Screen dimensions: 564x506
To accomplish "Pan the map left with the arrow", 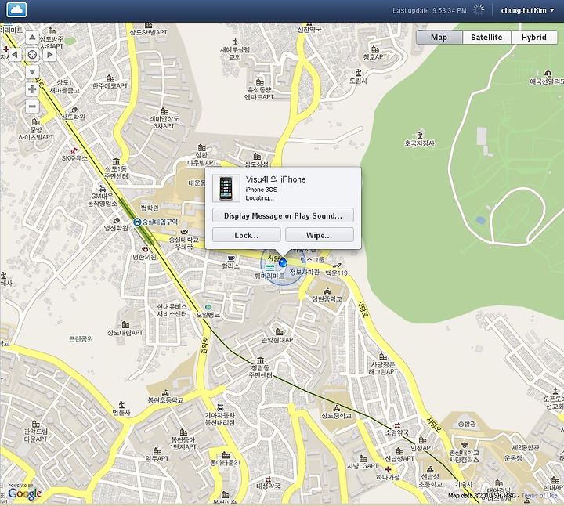I will pyautogui.click(x=15, y=55).
